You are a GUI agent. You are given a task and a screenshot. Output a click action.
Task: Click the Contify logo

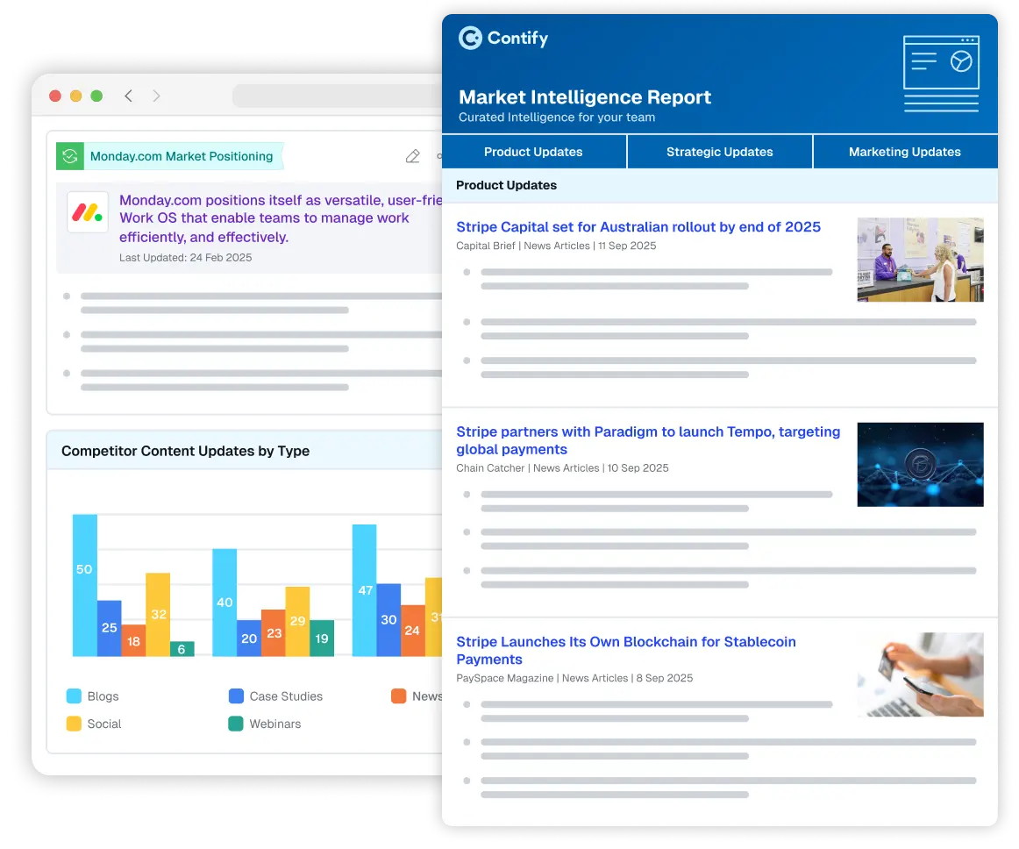[x=503, y=39]
